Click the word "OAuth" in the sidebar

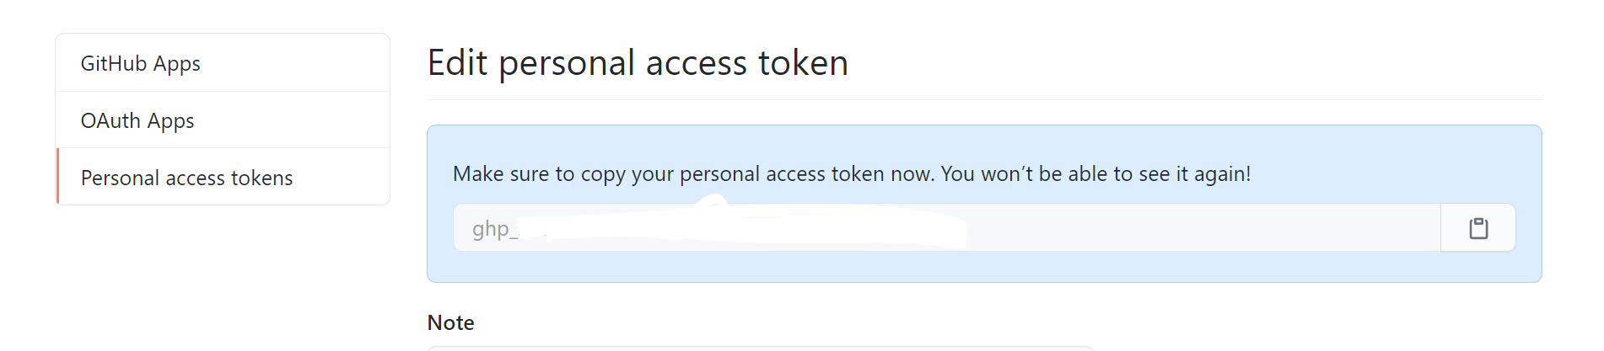tap(110, 120)
